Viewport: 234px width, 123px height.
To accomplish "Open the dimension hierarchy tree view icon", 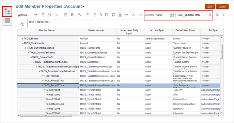I will (x=7, y=12).
